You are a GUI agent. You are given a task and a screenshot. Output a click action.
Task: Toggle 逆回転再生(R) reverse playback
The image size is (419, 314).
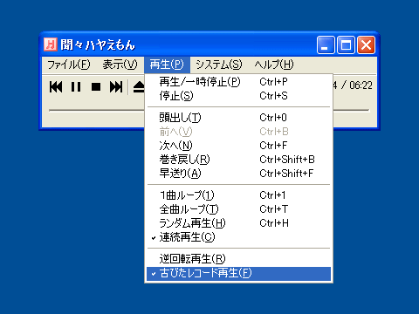click(238, 259)
